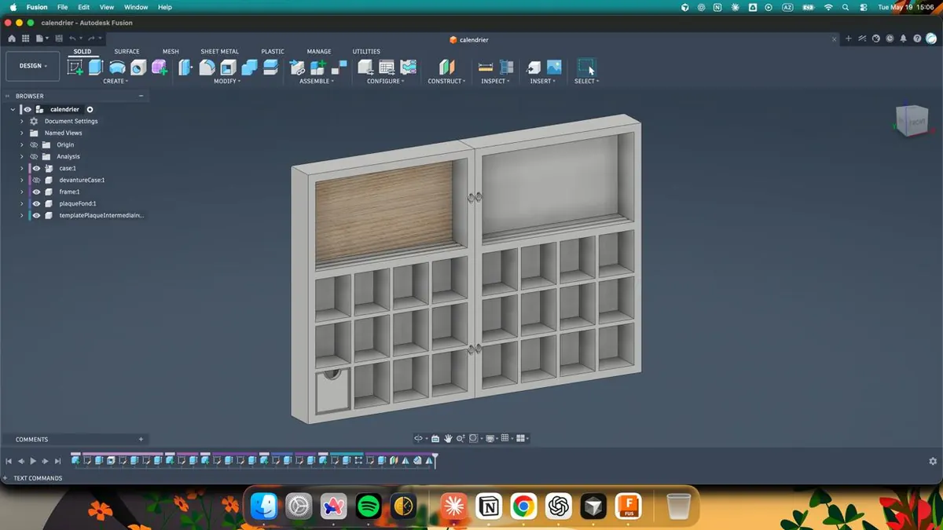
Task: Hide the plaqueFond:1 component
Action: [x=36, y=203]
